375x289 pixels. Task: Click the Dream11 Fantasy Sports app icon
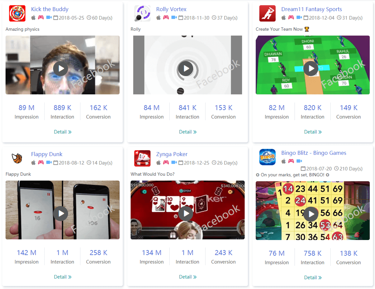(268, 13)
